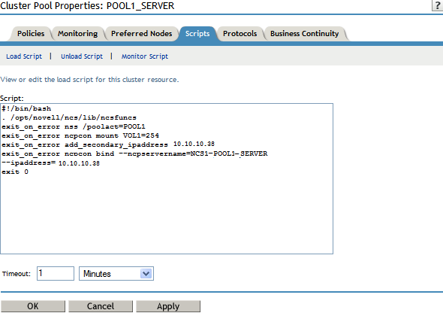This screenshot has height=313, width=443.
Task: Click the 'ncpcon bind --ncpservername' line
Action: 134,153
